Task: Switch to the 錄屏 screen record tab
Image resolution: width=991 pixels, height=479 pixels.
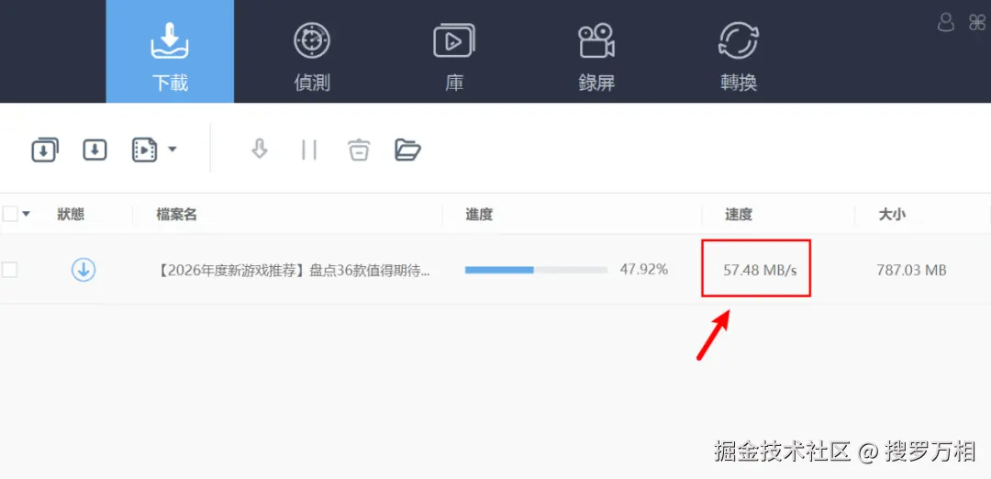Action: tap(596, 56)
